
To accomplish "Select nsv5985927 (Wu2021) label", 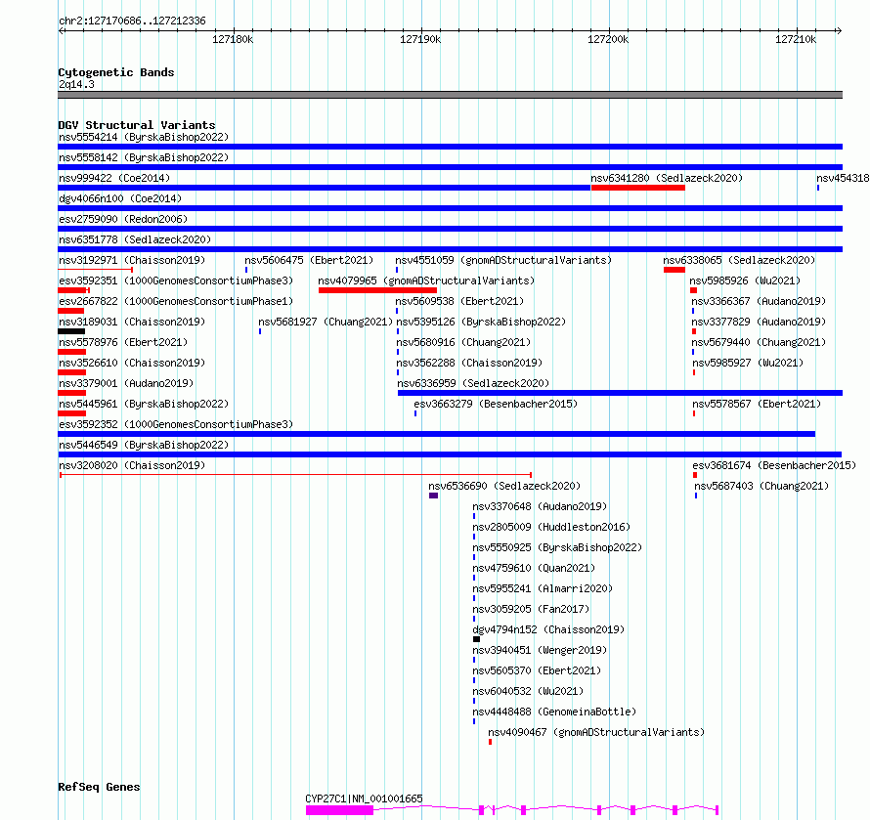I will click(x=748, y=363).
